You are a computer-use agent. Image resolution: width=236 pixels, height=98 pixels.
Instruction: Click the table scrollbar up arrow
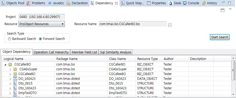pyautogui.click(x=233, y=58)
